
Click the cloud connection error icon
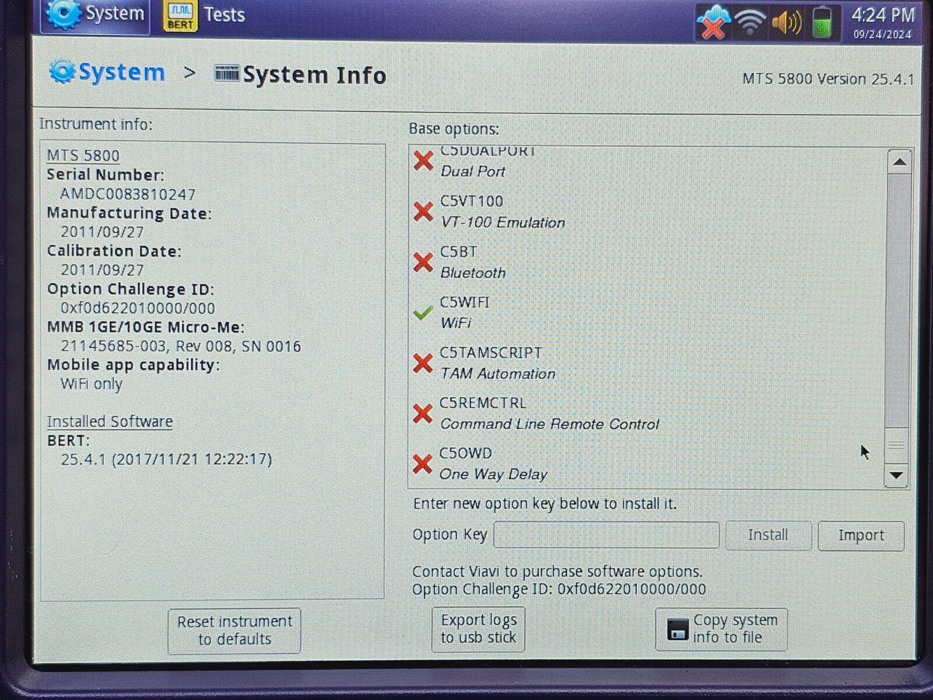713,22
